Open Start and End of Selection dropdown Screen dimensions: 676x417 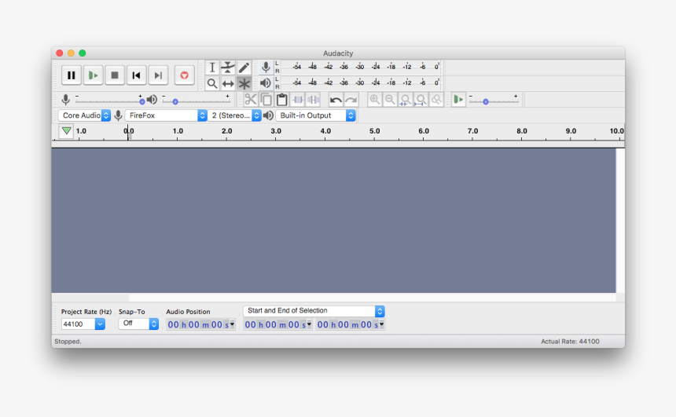(x=314, y=311)
